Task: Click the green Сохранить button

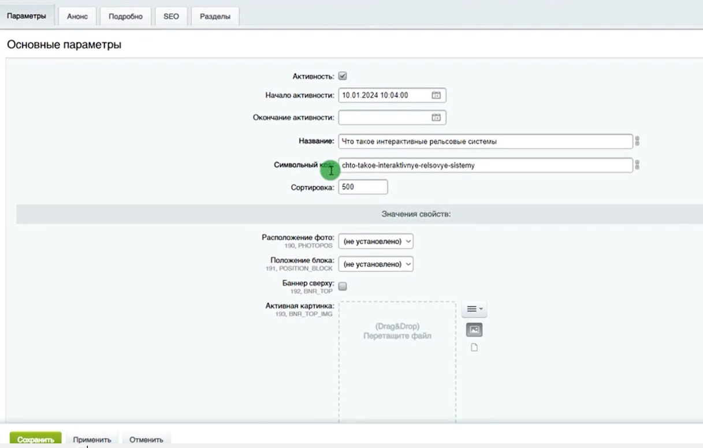Action: [36, 440]
